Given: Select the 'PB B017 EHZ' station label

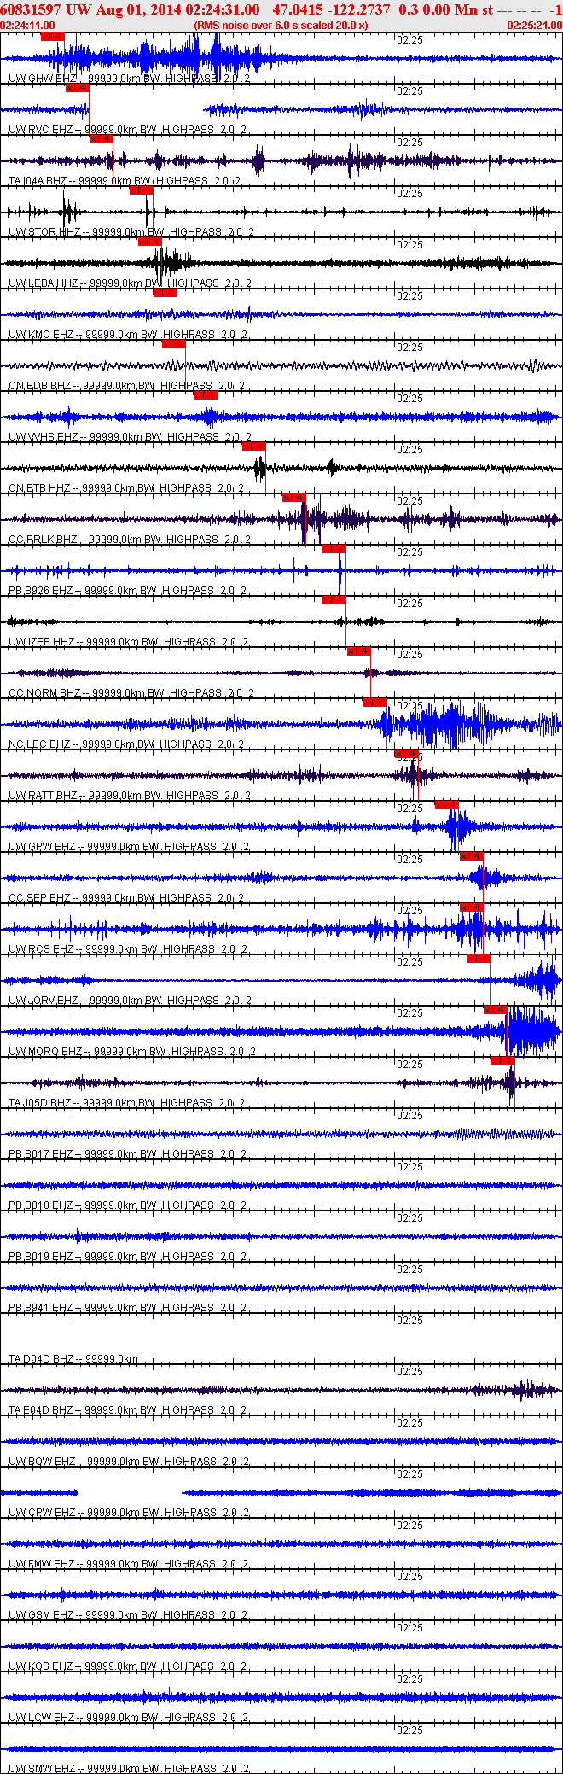Looking at the screenshot, I should point(41,1154).
